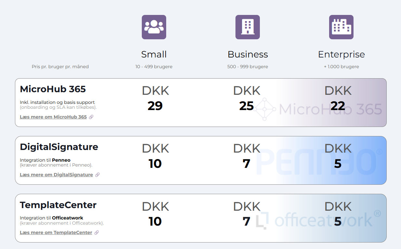Open the 'Læs mere om DigitalSignature' link
The width and height of the screenshot is (401, 249).
[x=56, y=175]
